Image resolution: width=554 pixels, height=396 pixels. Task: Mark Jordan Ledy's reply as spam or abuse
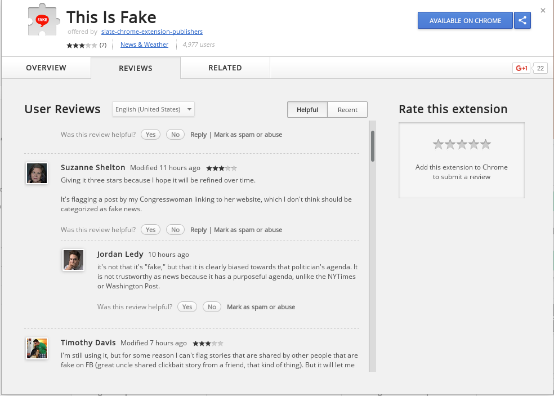(261, 307)
